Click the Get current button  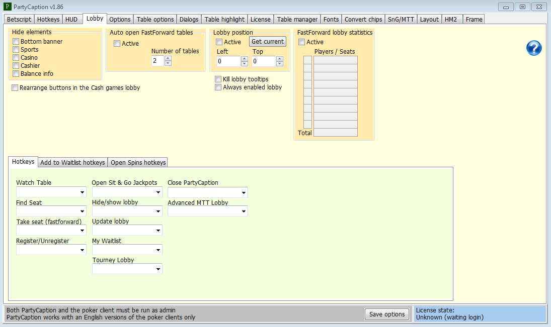coord(268,41)
